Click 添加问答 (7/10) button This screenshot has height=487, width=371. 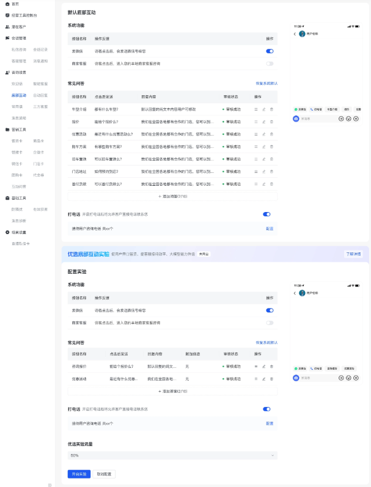[x=172, y=196]
